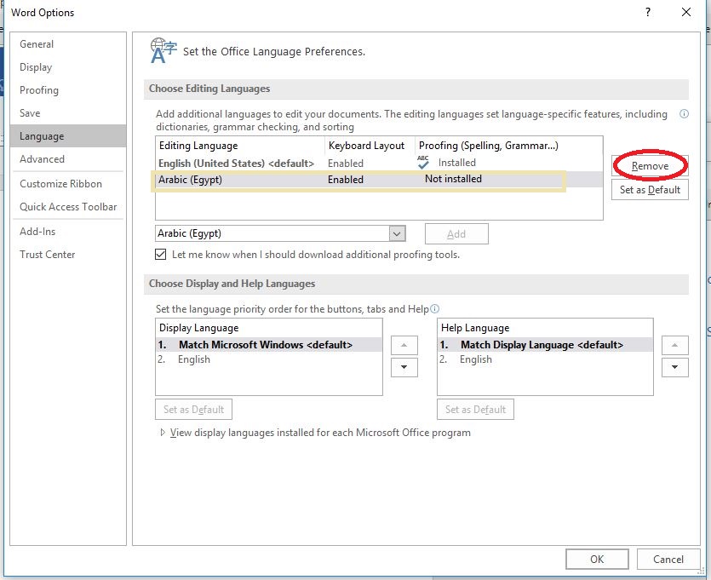
Task: Click info icon beside buttons, tabs and Help
Action: coord(434,309)
